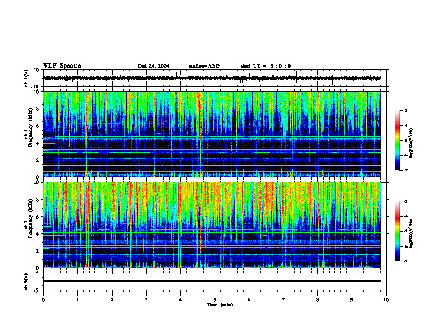Viewport: 435px width, 336px height.
Task: Click inside the ch.2 frequency spectrogram
Action: (211, 225)
